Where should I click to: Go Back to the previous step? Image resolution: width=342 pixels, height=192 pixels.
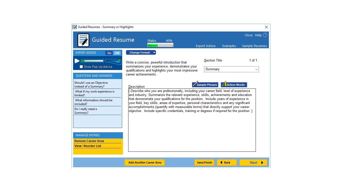tap(227, 162)
